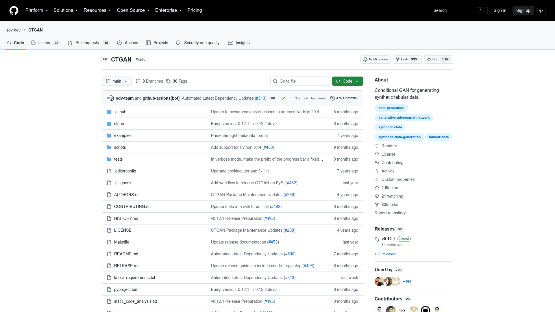This screenshot has width=555, height=312.
Task: Expand the Enterprise menu
Action: tap(169, 10)
